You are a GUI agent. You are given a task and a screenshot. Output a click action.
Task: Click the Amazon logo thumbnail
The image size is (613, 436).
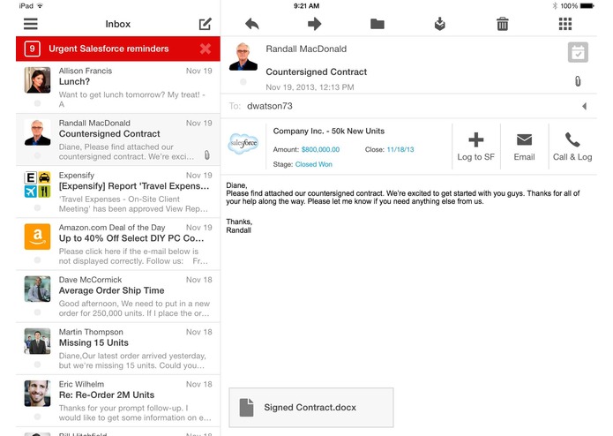coord(38,237)
